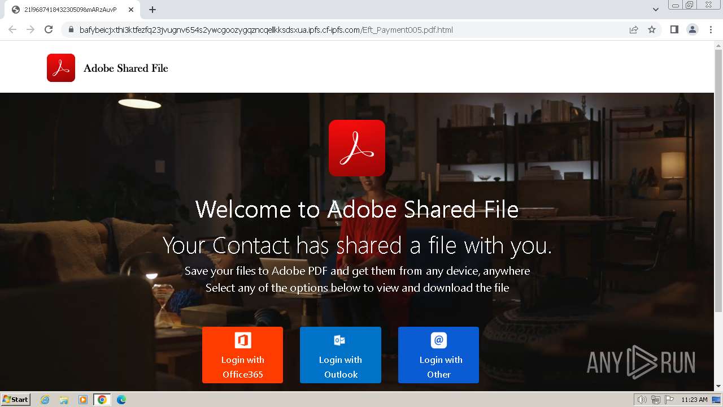Go forward with the browser forward arrow
The width and height of the screenshot is (723, 407).
point(31,29)
